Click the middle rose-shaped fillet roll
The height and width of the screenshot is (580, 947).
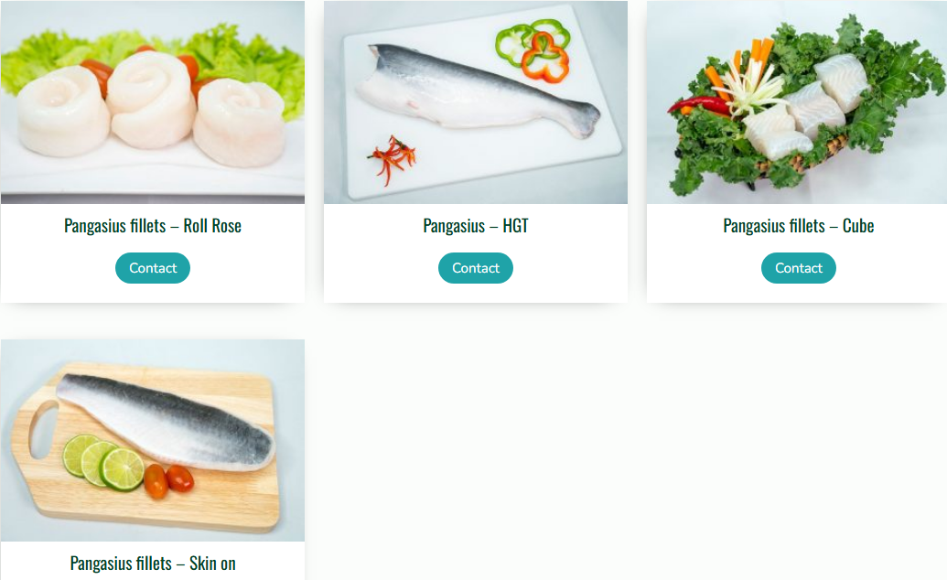pos(151,99)
